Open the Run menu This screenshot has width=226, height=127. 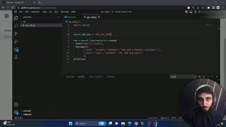pos(56,12)
